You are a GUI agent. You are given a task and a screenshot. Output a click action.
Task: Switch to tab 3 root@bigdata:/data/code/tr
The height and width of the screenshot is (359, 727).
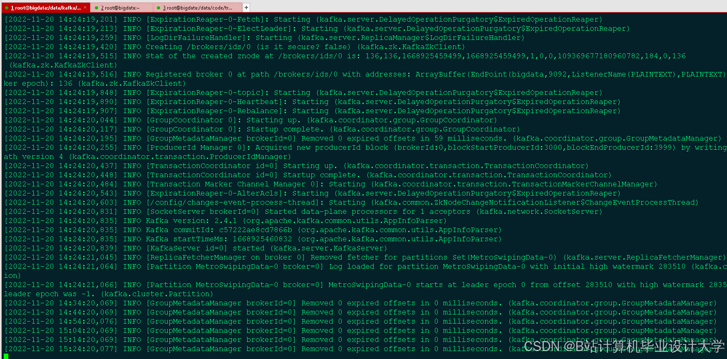coord(197,7)
